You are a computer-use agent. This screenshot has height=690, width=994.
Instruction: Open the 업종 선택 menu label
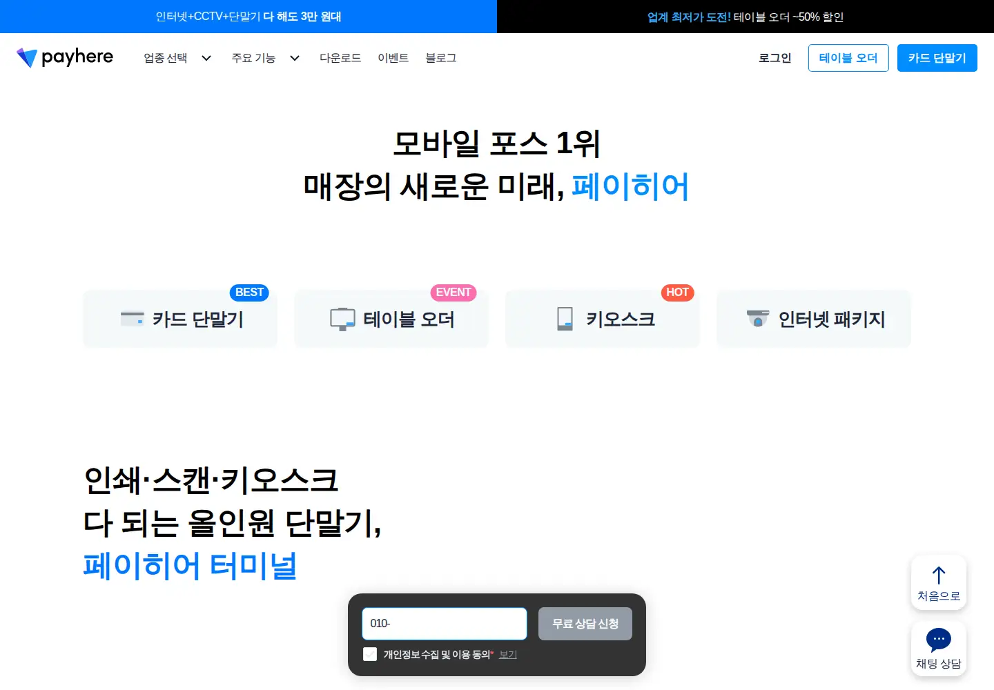[x=166, y=58]
